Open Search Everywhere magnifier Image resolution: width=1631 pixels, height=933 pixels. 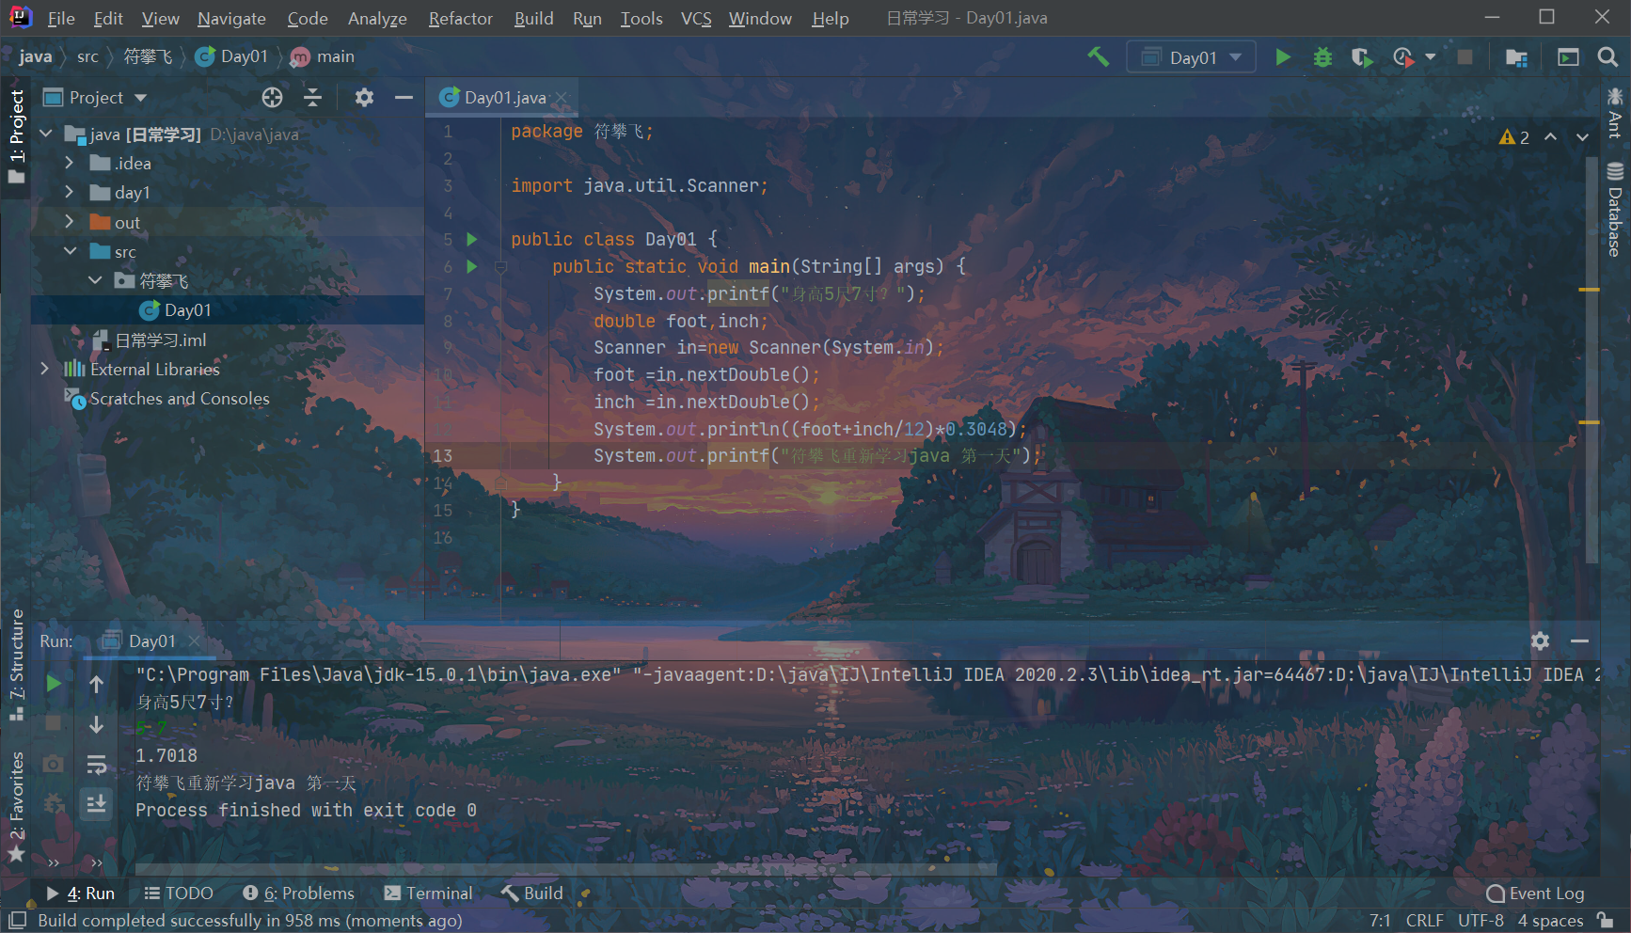click(1607, 57)
